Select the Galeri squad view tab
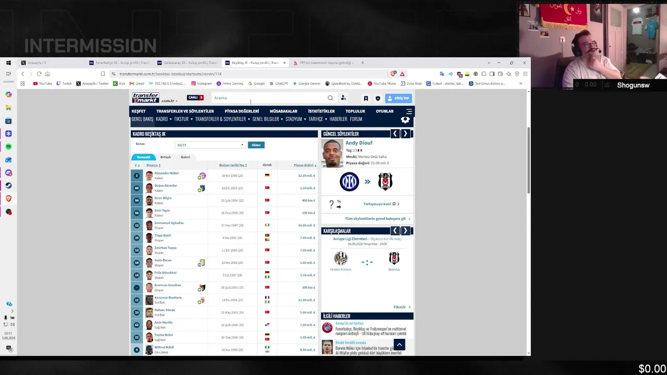Image resolution: width=667 pixels, height=375 pixels. point(185,157)
